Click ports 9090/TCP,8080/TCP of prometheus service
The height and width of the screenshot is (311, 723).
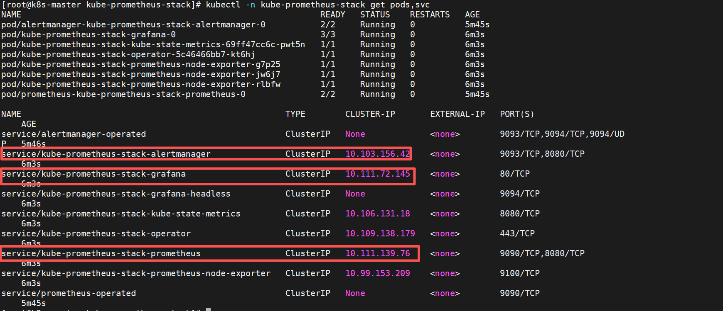(x=542, y=253)
